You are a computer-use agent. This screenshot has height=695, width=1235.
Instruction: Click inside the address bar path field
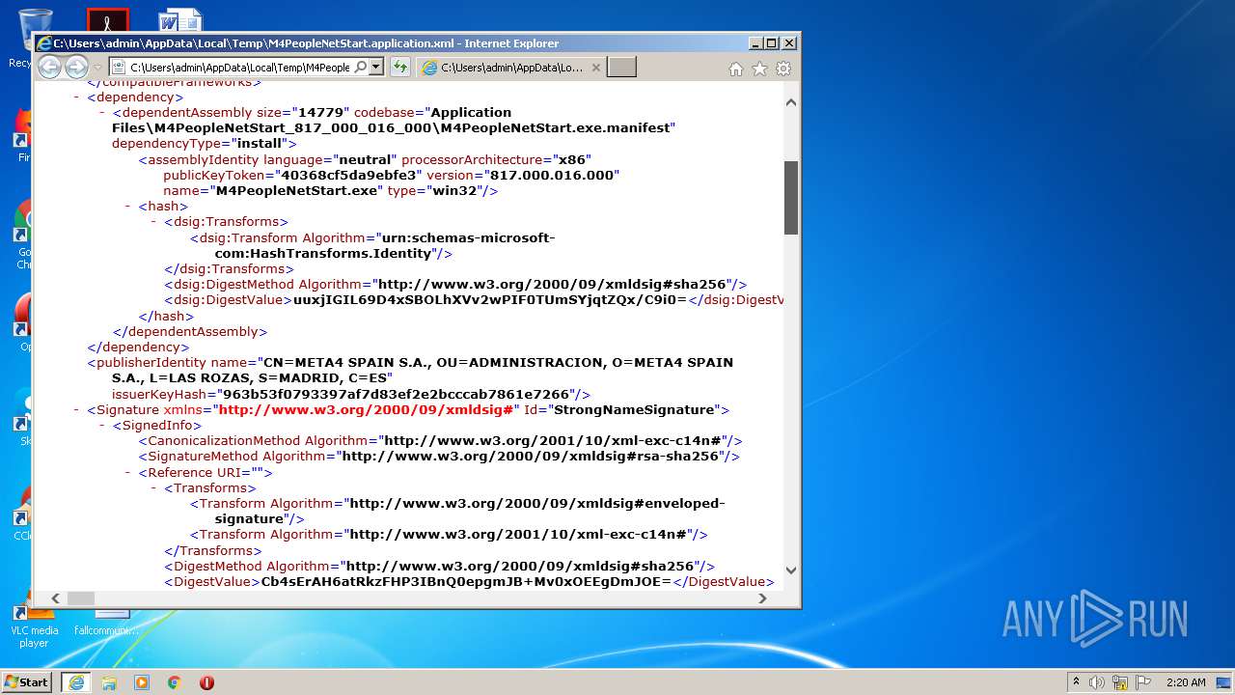tap(239, 67)
